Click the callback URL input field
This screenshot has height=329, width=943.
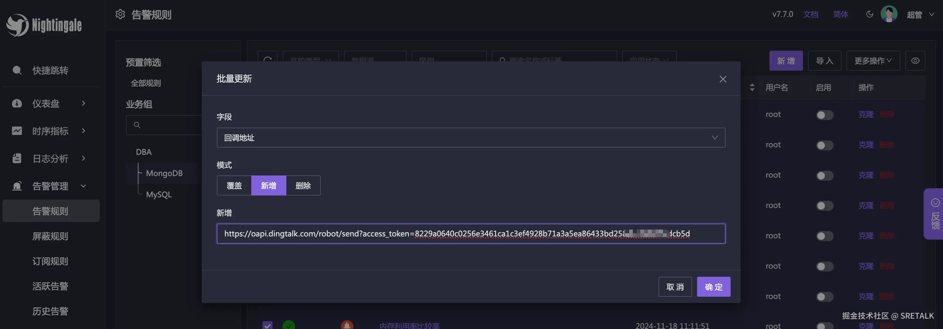pos(471,234)
